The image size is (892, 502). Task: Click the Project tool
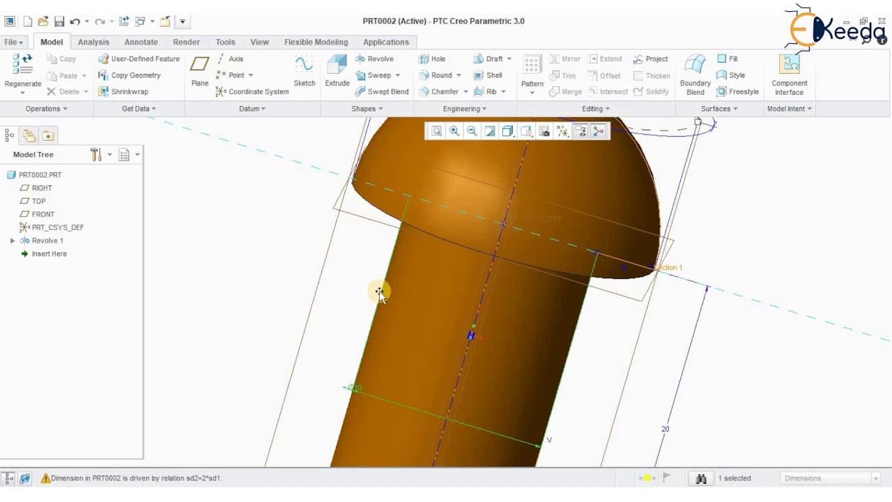click(x=650, y=59)
